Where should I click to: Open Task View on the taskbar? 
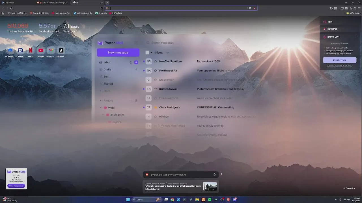[x=166, y=200]
